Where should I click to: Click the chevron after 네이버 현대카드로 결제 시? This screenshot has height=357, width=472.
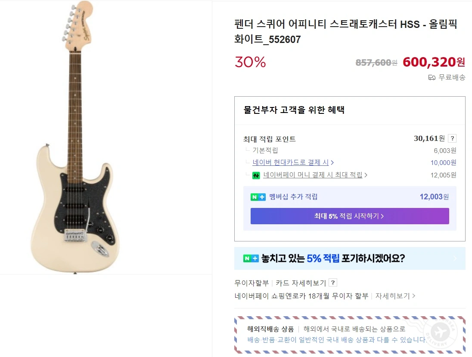pos(332,162)
